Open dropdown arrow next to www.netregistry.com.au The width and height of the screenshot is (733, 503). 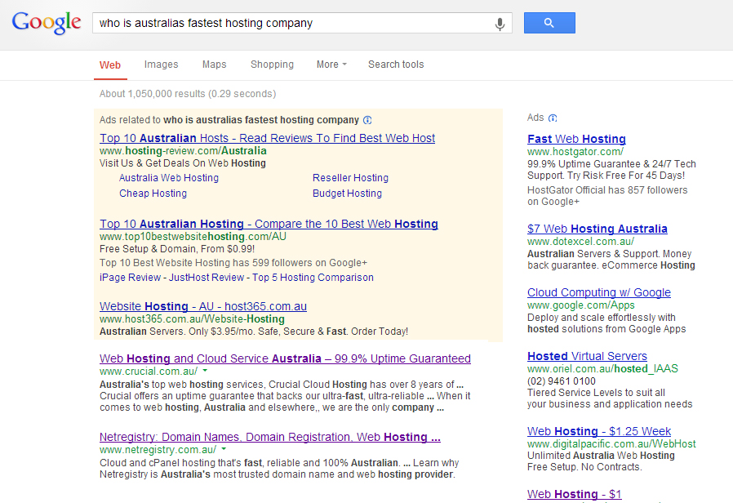tap(224, 449)
